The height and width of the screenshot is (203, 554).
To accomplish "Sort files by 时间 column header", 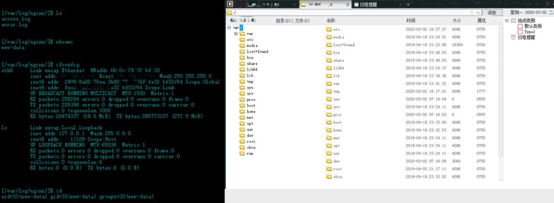I will tap(410, 21).
